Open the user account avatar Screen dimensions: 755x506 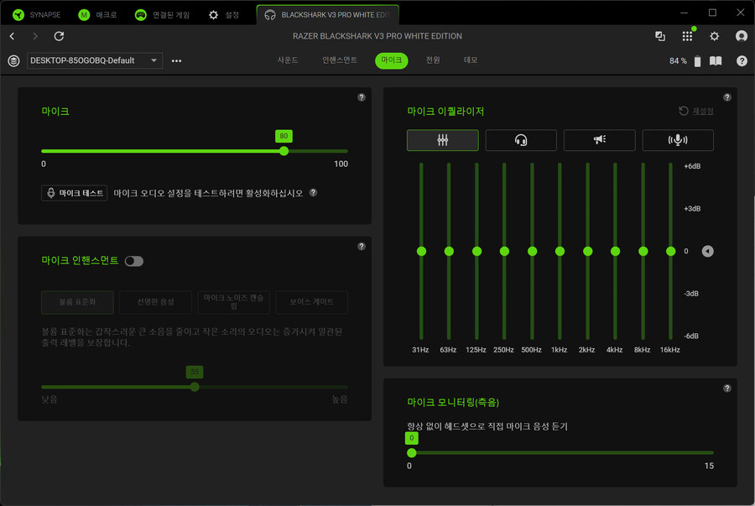point(742,36)
